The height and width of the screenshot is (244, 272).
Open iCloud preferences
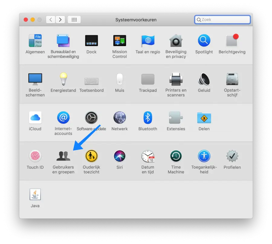(35, 118)
